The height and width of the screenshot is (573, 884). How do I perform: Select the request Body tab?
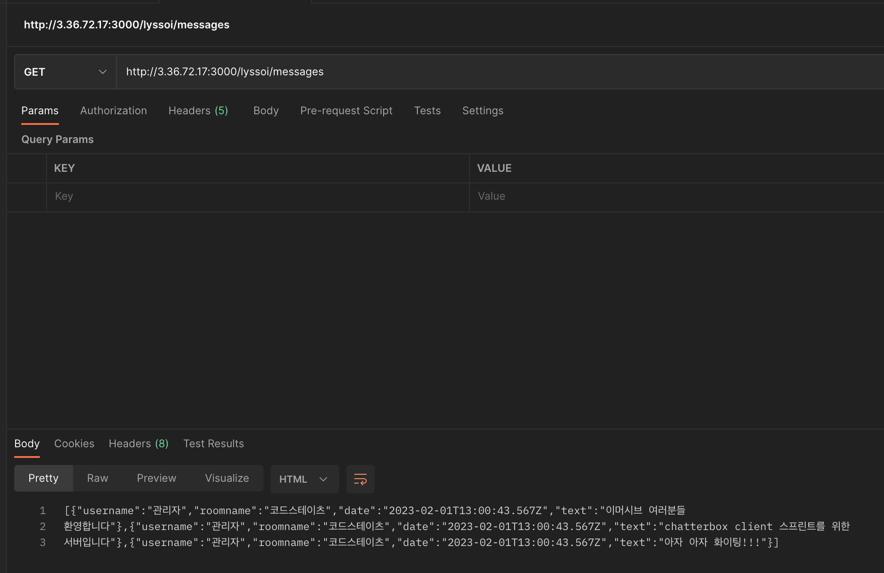(266, 111)
